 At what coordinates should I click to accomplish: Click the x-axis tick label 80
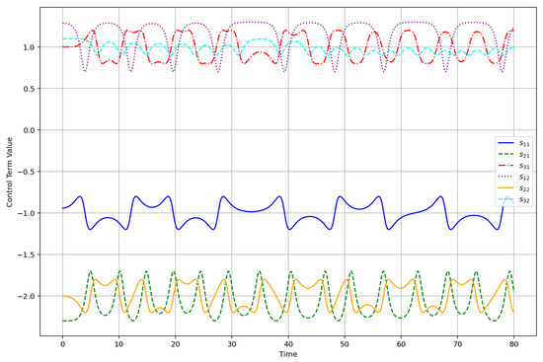(x=514, y=344)
